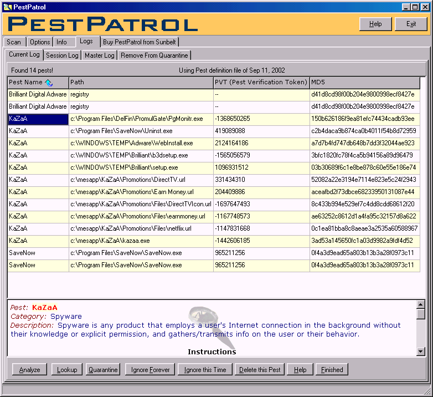Click the netflix.url path cell
433x397 pixels.
(x=141, y=228)
